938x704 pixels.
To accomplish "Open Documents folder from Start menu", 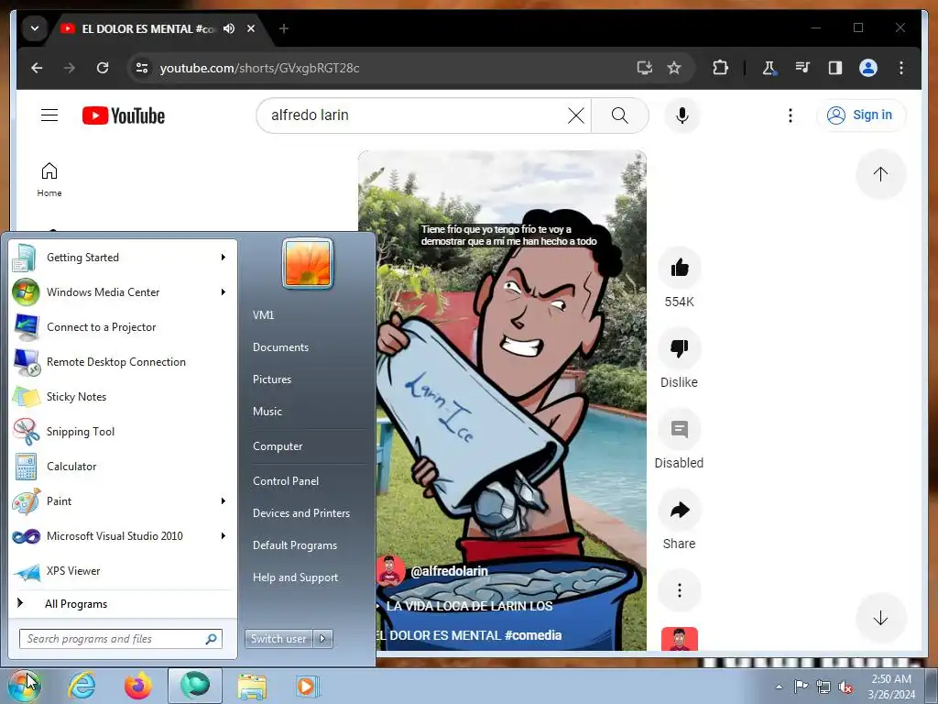I will (x=280, y=347).
